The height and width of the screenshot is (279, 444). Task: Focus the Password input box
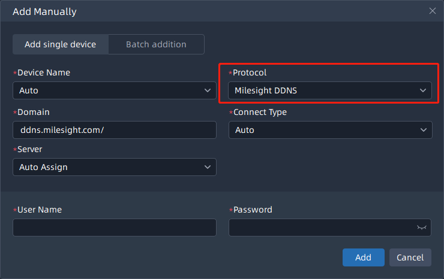pos(321,228)
